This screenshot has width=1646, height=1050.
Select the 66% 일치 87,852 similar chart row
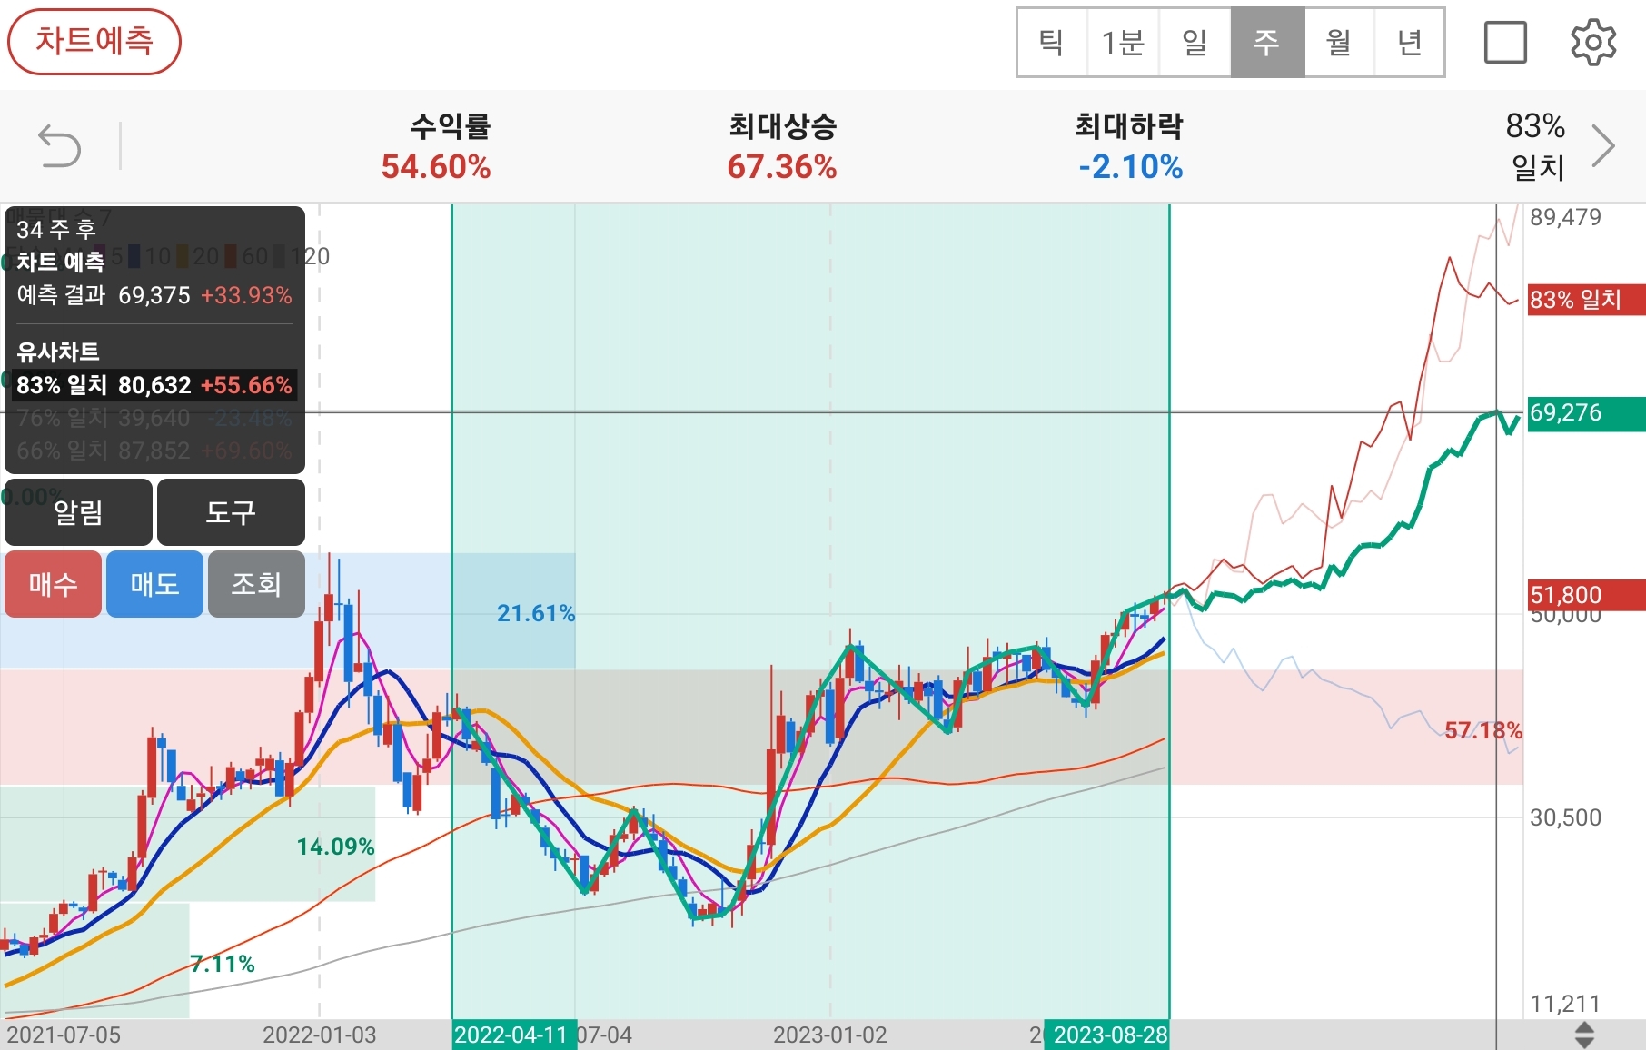[154, 451]
